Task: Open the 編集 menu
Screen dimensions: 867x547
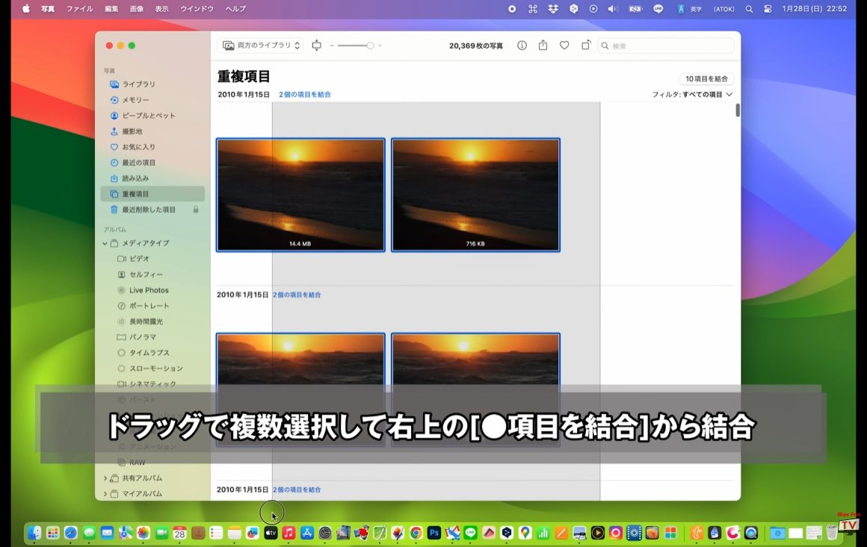Action: [111, 9]
